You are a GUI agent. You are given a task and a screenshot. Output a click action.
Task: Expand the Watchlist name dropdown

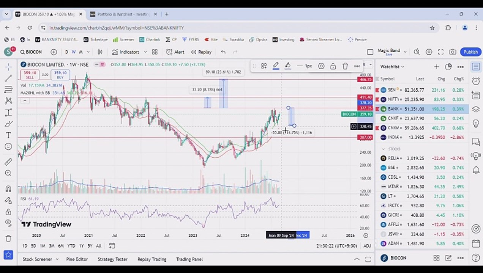(x=392, y=67)
